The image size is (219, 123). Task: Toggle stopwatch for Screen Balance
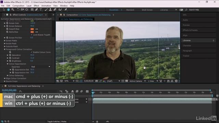7,26
